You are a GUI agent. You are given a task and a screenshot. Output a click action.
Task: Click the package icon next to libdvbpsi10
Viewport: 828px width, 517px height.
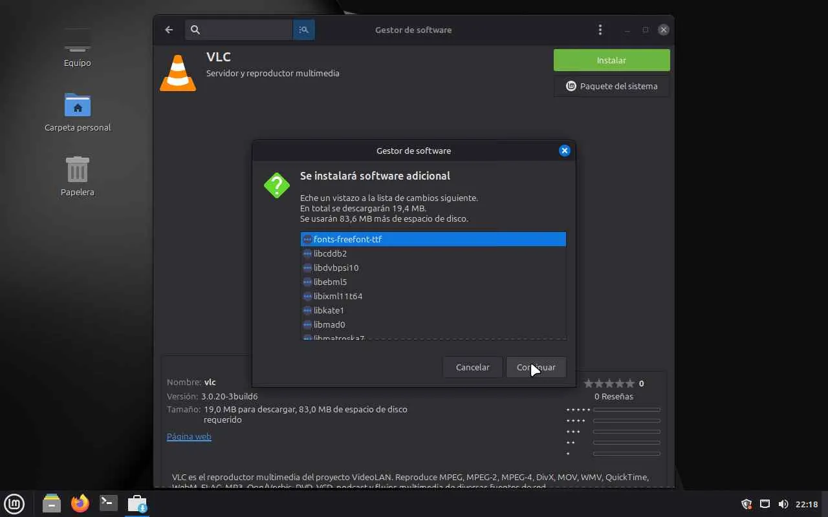307,268
